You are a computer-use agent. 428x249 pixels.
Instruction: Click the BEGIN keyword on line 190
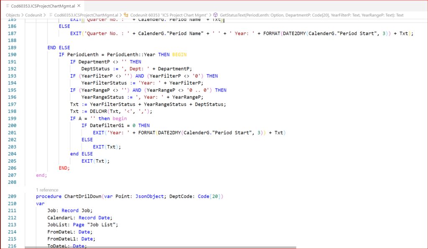point(179,55)
